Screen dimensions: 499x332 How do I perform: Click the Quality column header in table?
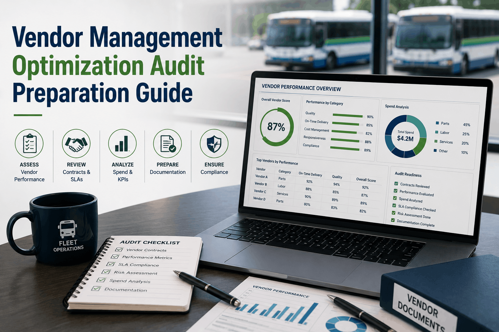[x=337, y=177]
